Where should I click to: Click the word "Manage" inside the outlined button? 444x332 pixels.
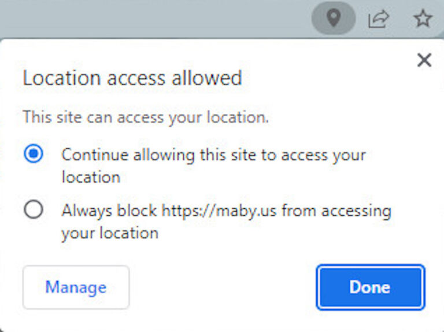pyautogui.click(x=76, y=287)
